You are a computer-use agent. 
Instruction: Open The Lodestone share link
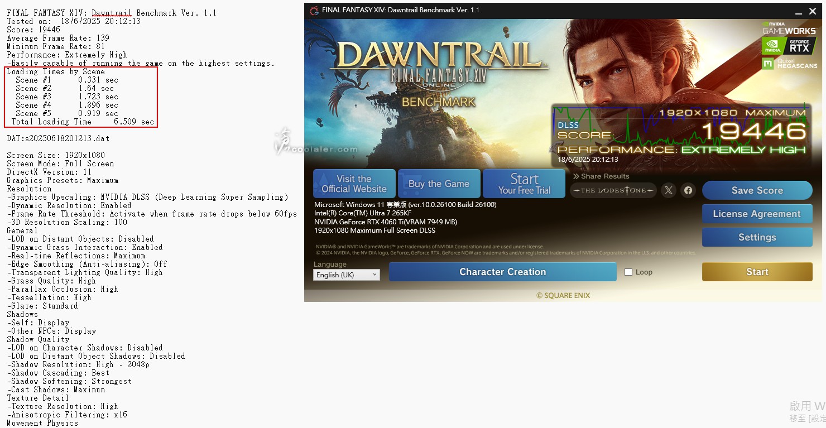(x=613, y=190)
